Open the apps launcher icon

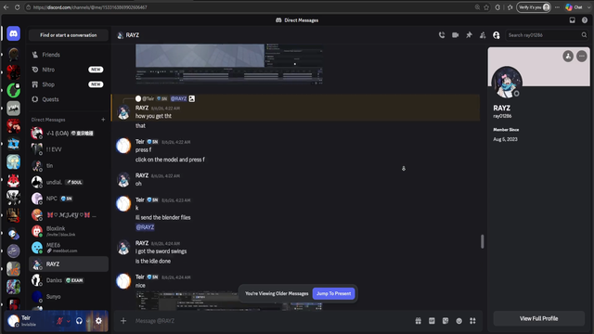coord(472,321)
